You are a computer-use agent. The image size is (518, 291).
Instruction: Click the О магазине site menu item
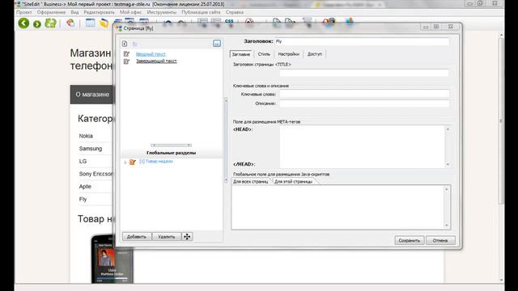coord(92,95)
